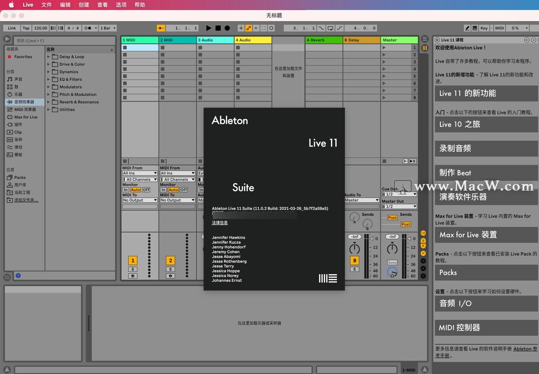Click the Re-enable Automation arrow icon
Viewport: 539px width, 374px height.
coord(256,28)
